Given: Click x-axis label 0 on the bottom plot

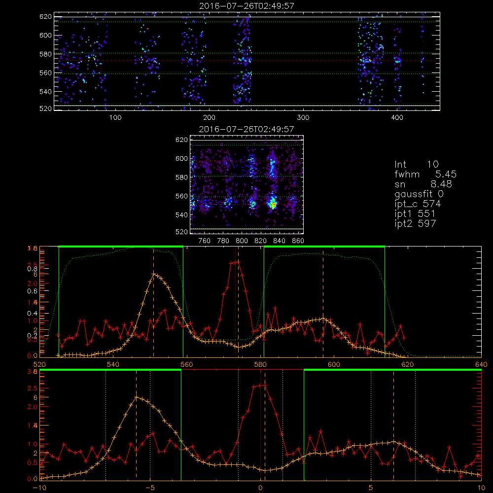Looking at the screenshot, I should point(260,488).
